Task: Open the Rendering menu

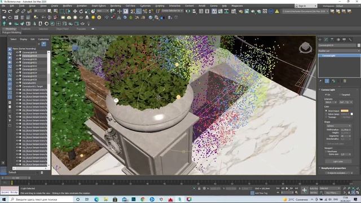Action: click(x=116, y=6)
